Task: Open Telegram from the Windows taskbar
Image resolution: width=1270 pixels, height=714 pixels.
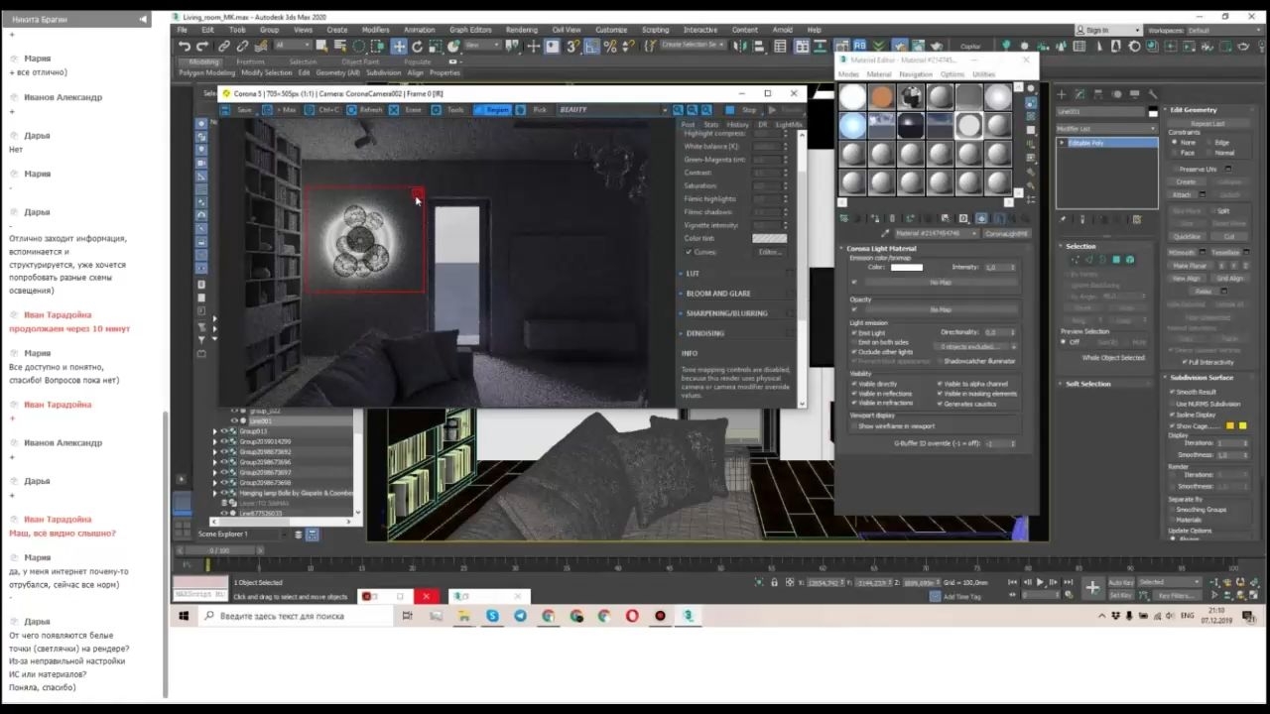Action: click(520, 616)
